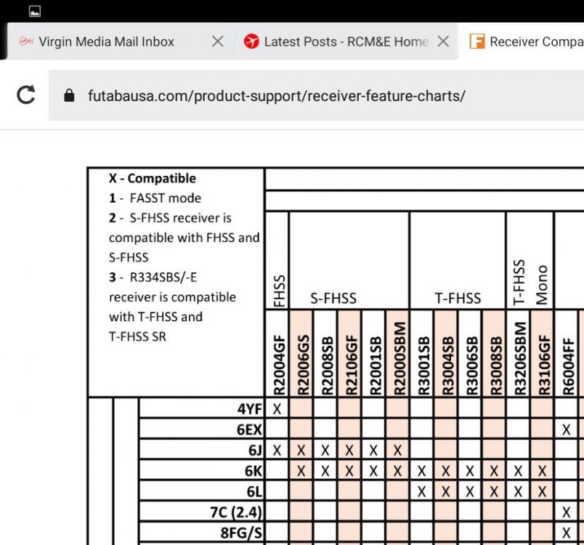The image size is (584, 545).
Task: Click the R2006GS receiver column label
Action: (303, 365)
